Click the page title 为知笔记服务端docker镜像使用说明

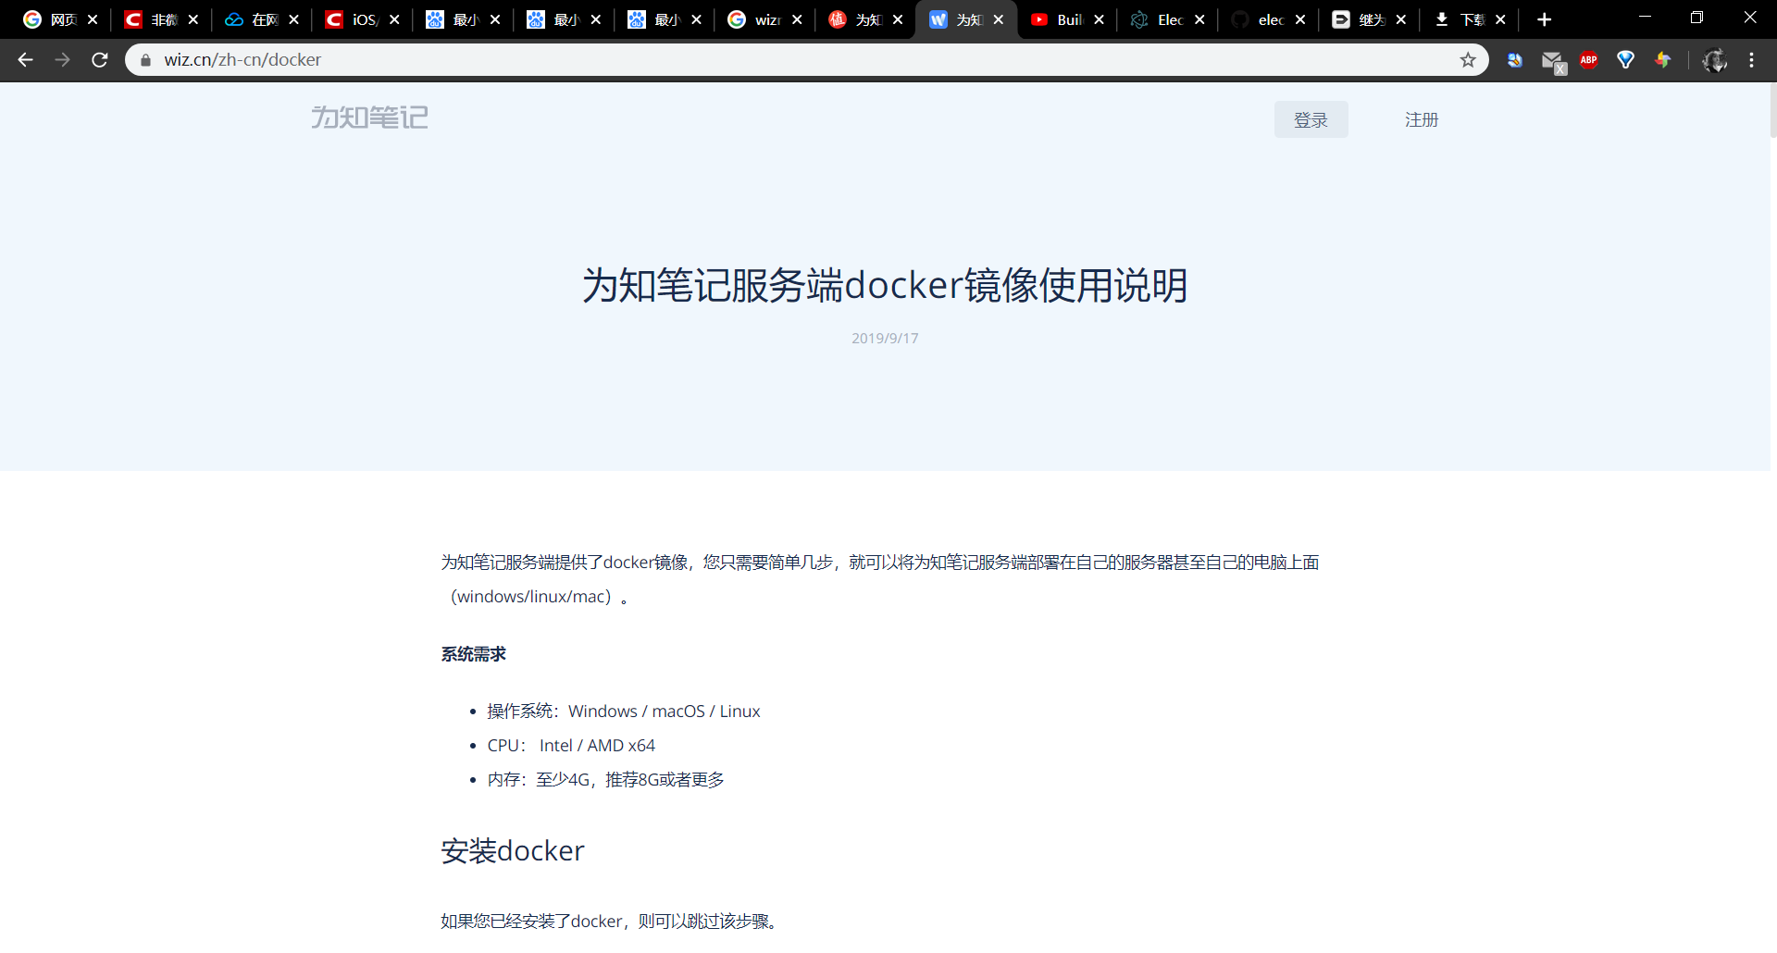point(885,285)
